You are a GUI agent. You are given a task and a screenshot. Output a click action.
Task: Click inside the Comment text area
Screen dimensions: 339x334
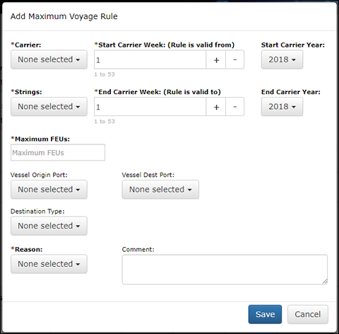click(225, 270)
